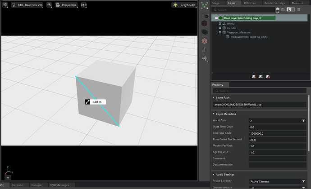The height and width of the screenshot is (189, 311).
Task: Click the green box sidebar icon
Action: pyautogui.click(x=205, y=31)
